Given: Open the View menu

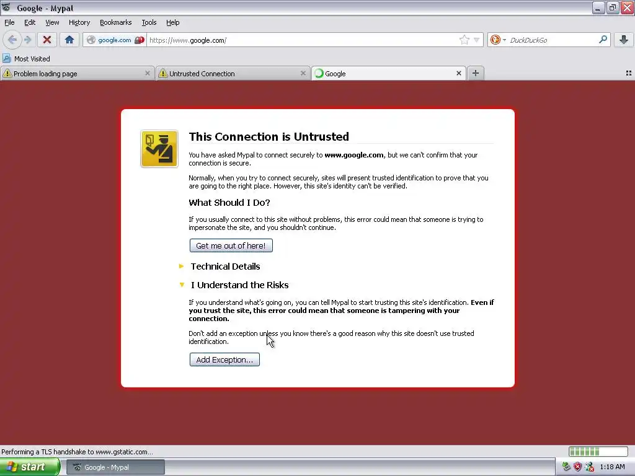Looking at the screenshot, I should (x=52, y=22).
